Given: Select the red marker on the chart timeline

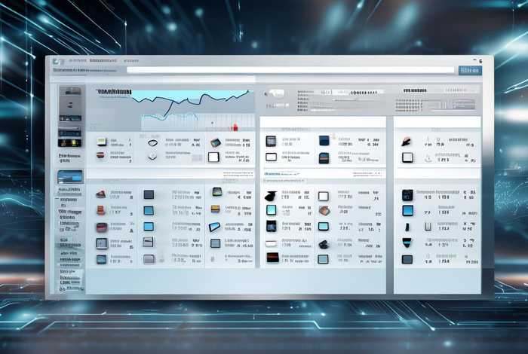Looking at the screenshot, I should 235,127.
